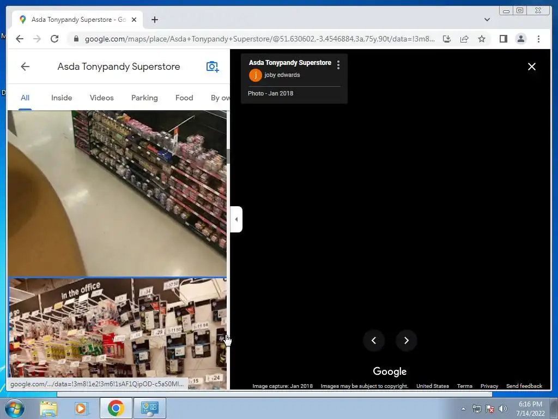Open a new browser tab
The image size is (558, 419).
coord(154,20)
